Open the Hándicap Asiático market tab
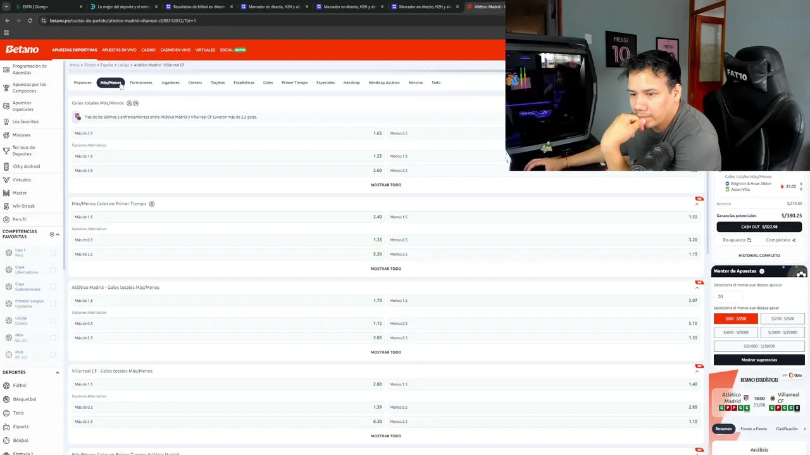 tap(384, 83)
